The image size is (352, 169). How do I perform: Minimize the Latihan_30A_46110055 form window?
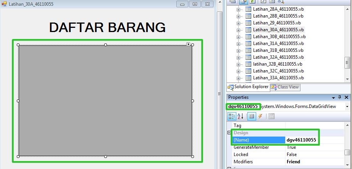pyautogui.click(x=182, y=4)
